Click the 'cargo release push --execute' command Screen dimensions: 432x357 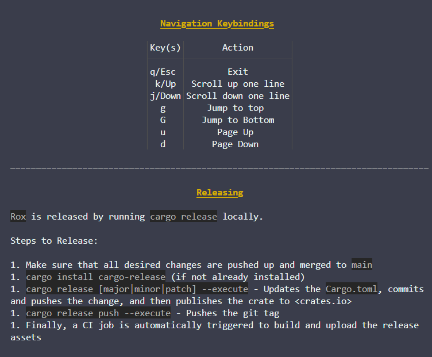click(x=98, y=313)
